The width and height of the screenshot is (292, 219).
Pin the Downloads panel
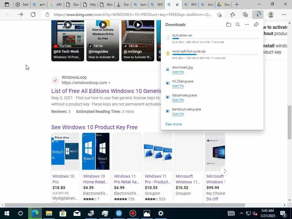(256, 25)
